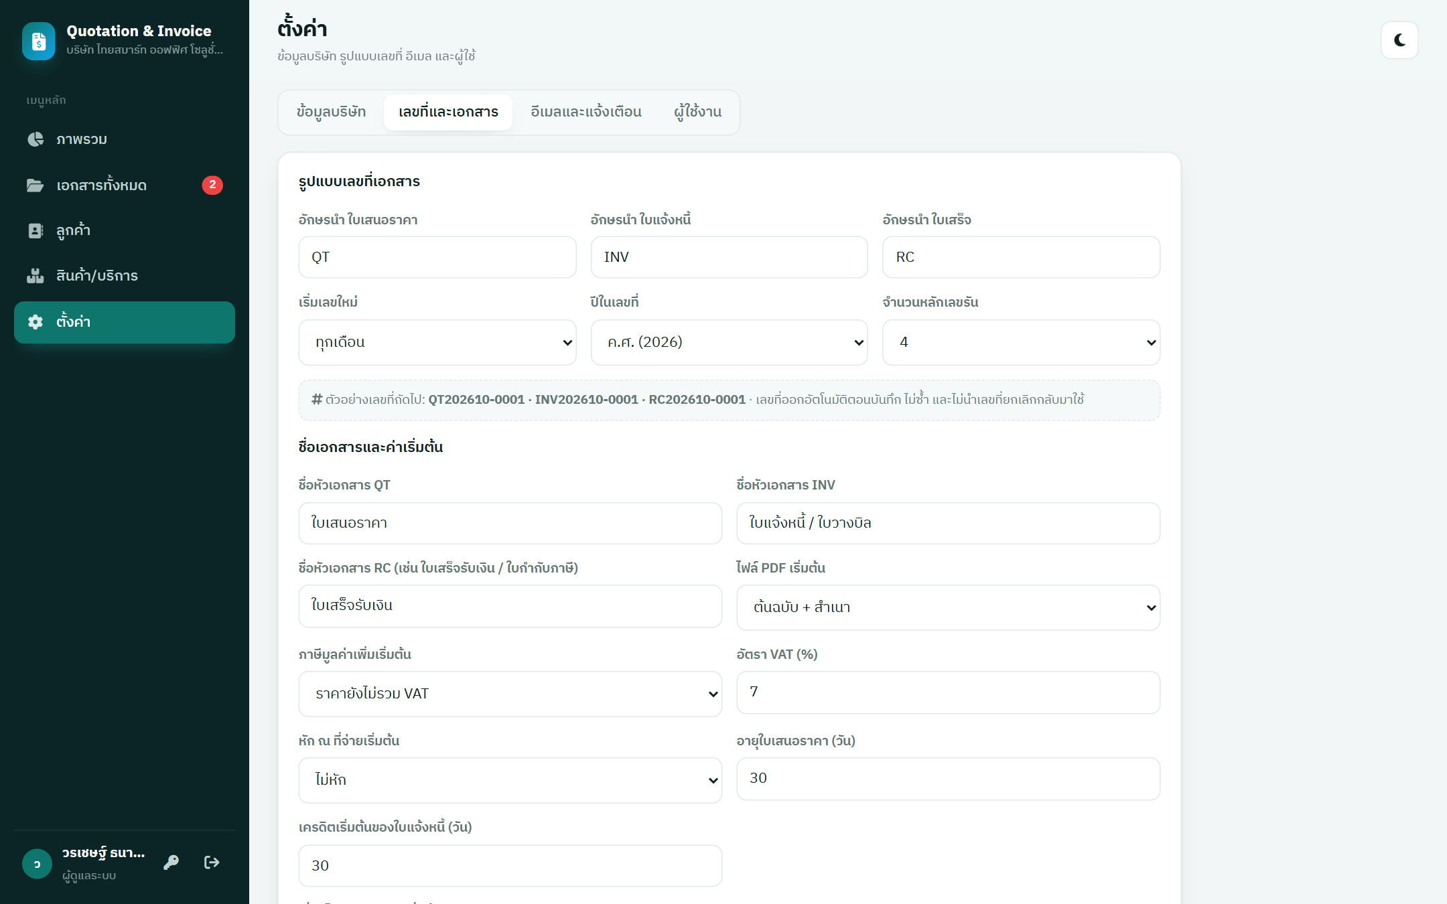1447x904 pixels.
Task: Click the quotation prefix field containing QT
Action: pyautogui.click(x=437, y=257)
